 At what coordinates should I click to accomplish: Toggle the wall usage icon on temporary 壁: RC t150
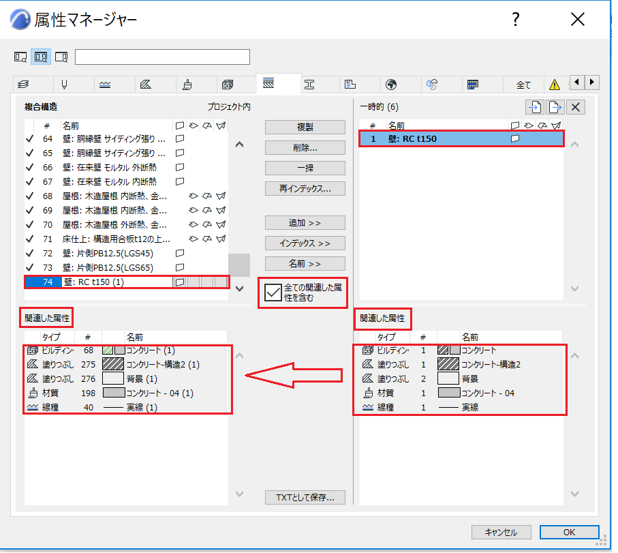click(x=515, y=139)
